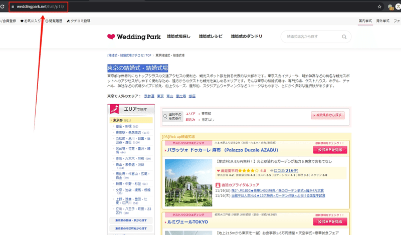Open 閲覧履歴 browsing history
This screenshot has height=235, width=401.
point(54,21)
